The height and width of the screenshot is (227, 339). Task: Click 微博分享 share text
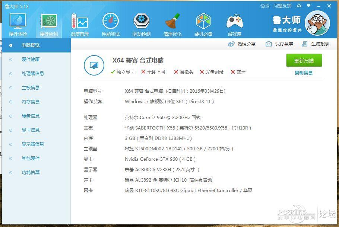[247, 44]
